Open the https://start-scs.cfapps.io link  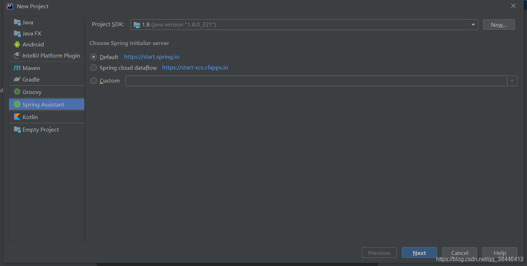tap(195, 68)
